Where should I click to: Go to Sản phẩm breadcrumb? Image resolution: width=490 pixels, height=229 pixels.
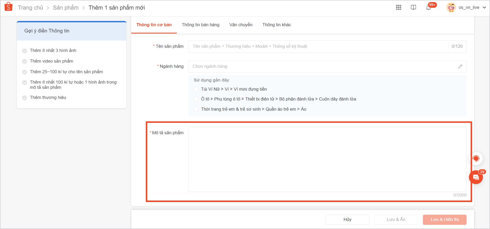tap(66, 8)
